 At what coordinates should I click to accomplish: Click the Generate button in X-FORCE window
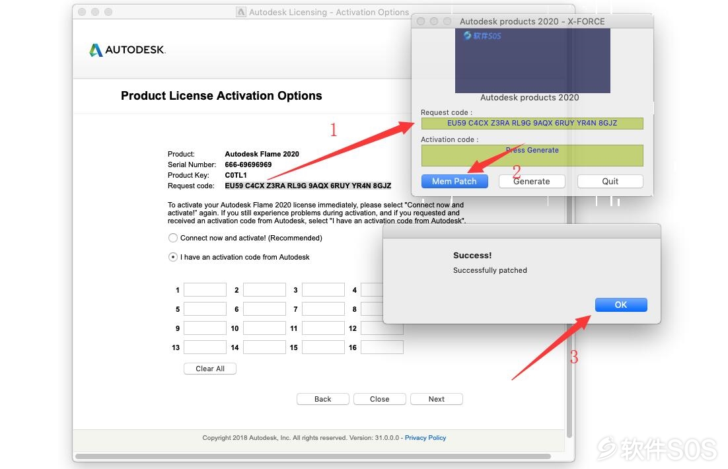pos(532,181)
